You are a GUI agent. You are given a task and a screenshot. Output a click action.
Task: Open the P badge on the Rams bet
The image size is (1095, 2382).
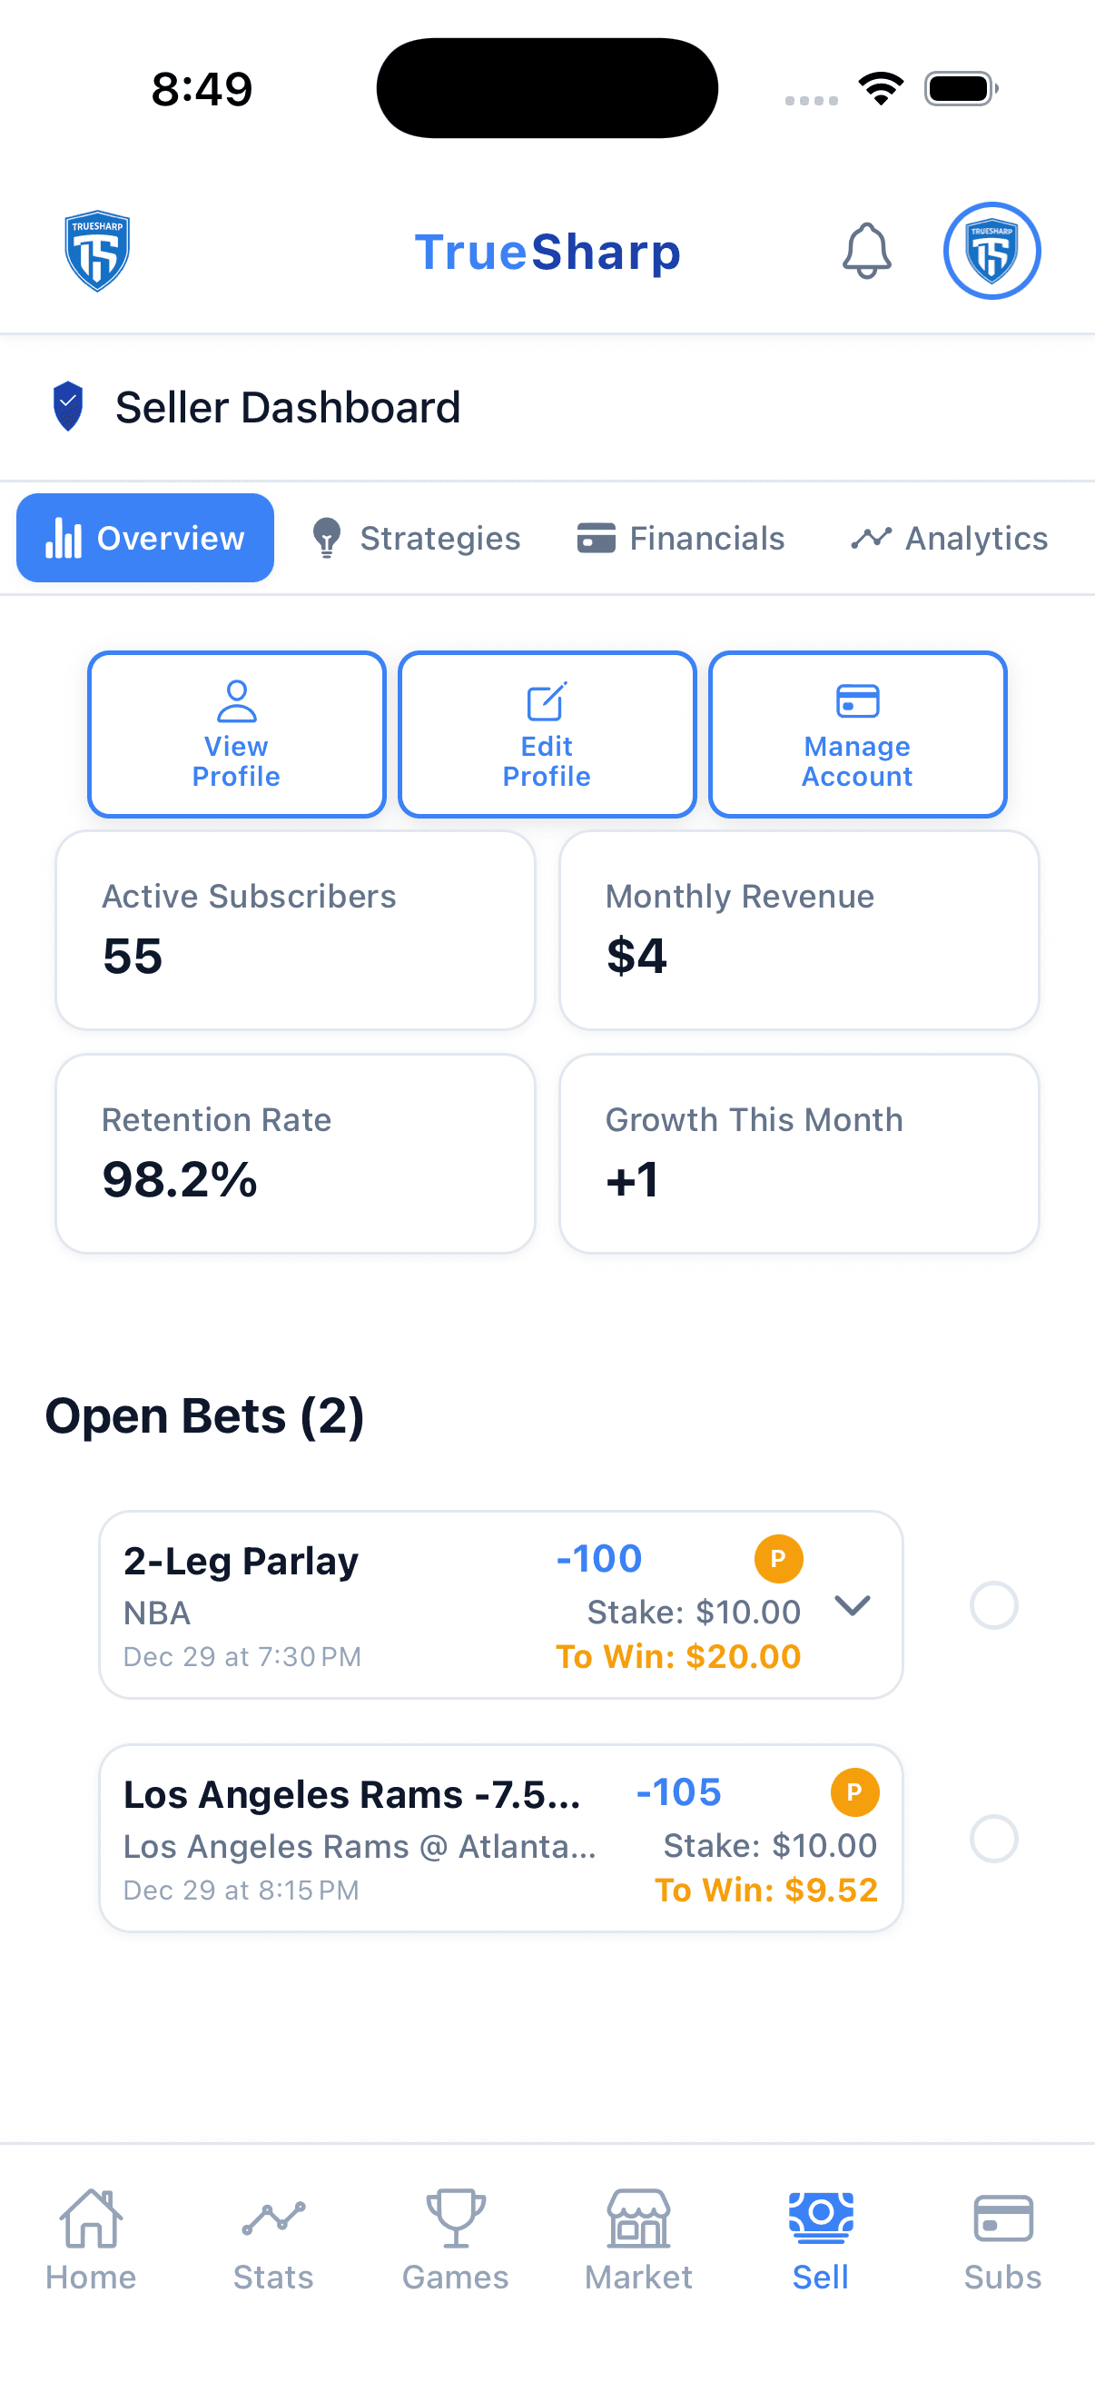(x=854, y=1792)
